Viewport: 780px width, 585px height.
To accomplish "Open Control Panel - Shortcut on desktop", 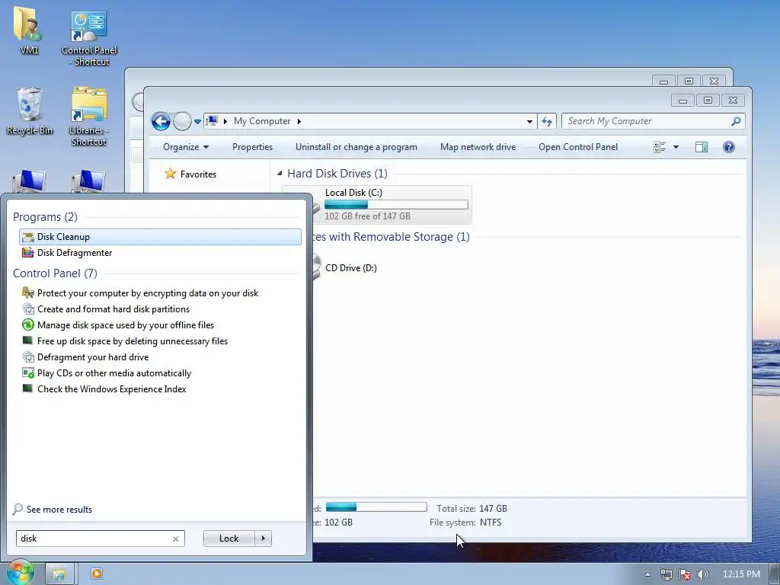I will tap(89, 38).
